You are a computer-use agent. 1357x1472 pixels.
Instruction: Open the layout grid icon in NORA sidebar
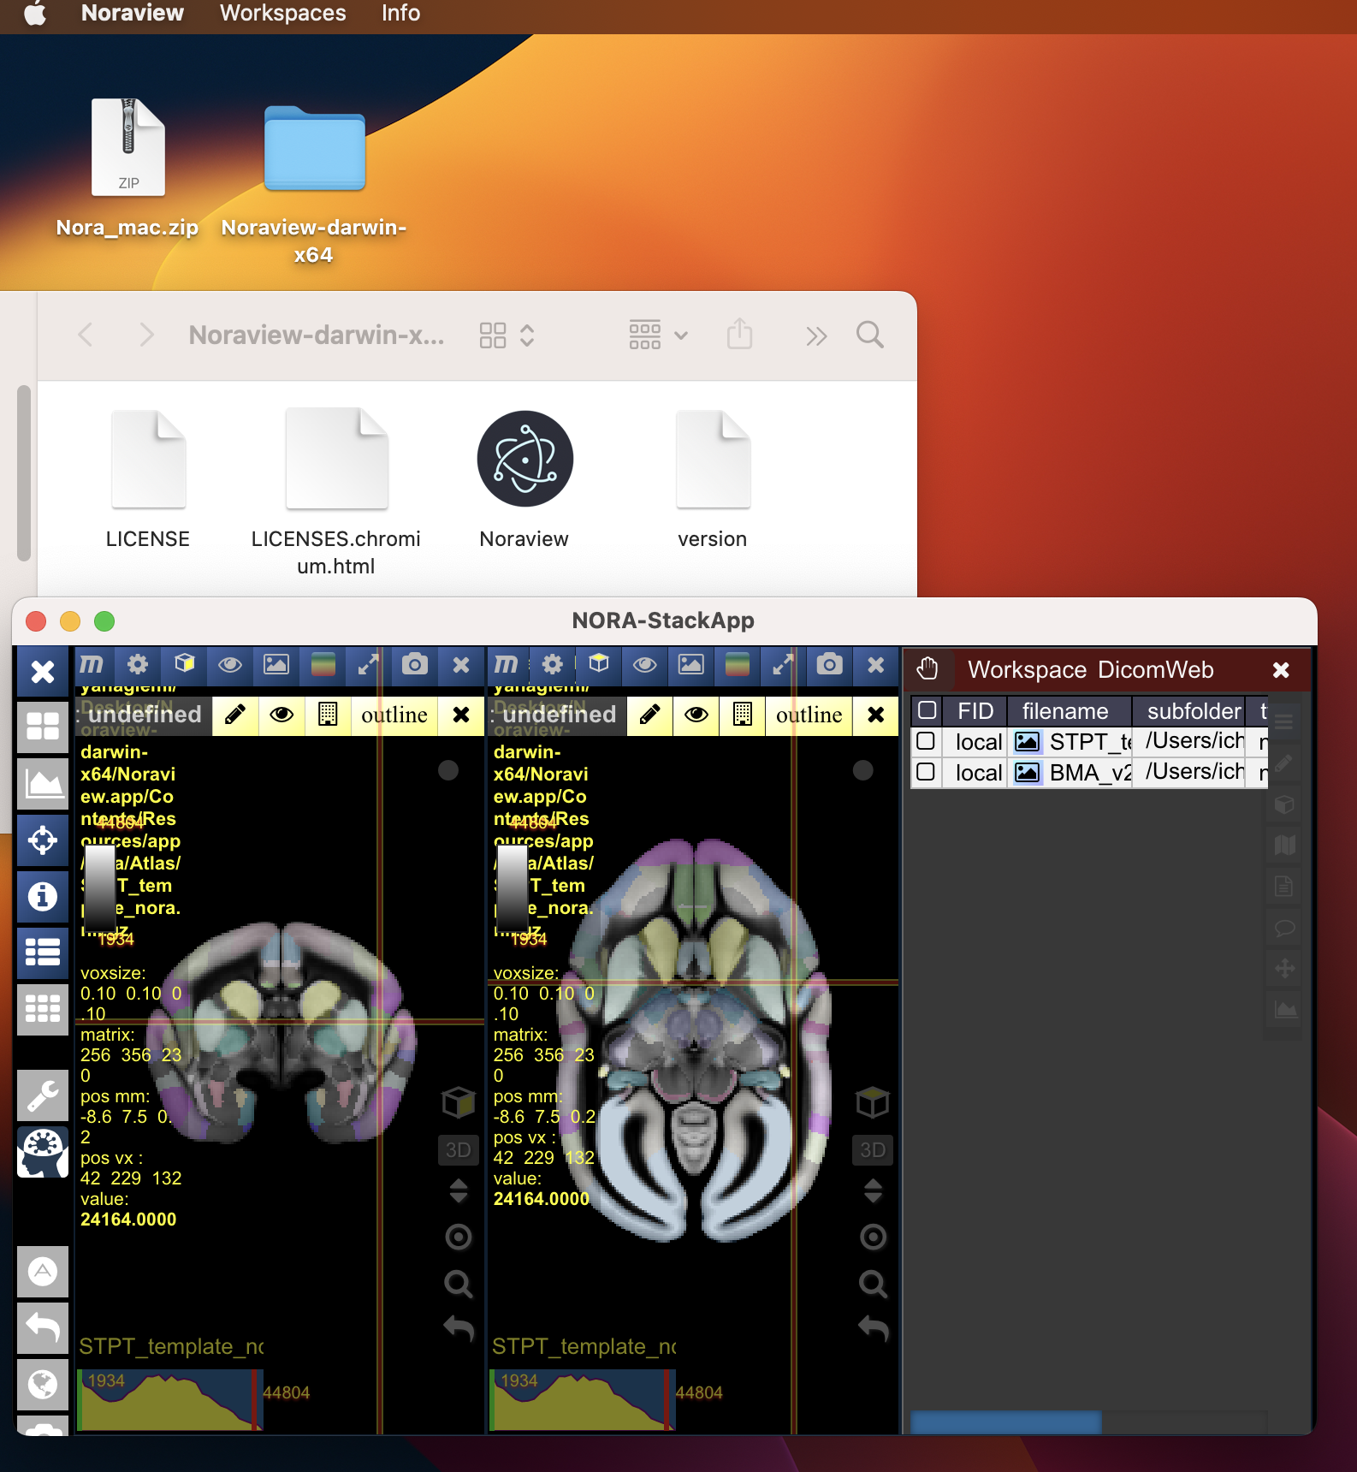click(43, 727)
